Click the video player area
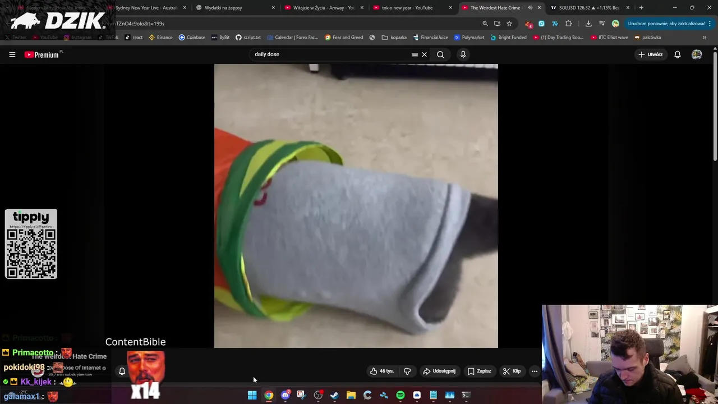The height and width of the screenshot is (404, 718). [x=356, y=206]
